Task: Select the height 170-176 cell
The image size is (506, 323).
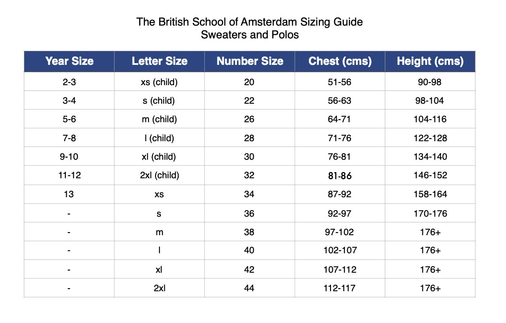Action: tap(430, 214)
